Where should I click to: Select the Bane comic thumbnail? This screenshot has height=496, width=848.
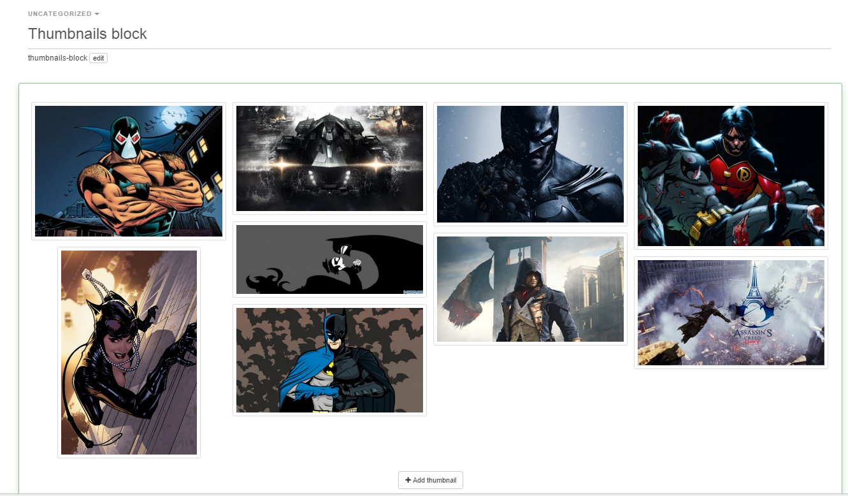(x=129, y=171)
